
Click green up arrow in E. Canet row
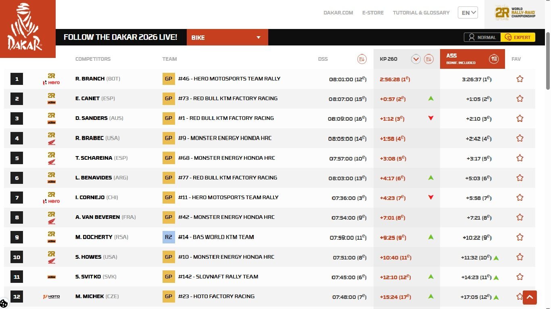pyautogui.click(x=431, y=98)
